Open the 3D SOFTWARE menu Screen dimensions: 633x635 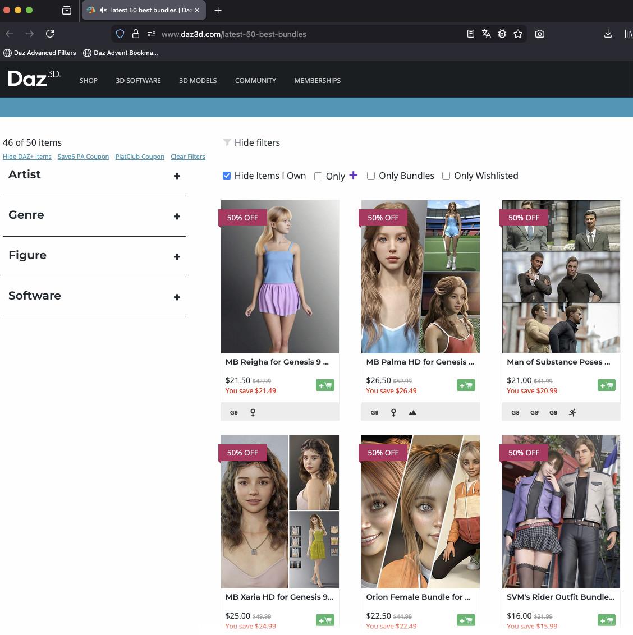pos(138,81)
